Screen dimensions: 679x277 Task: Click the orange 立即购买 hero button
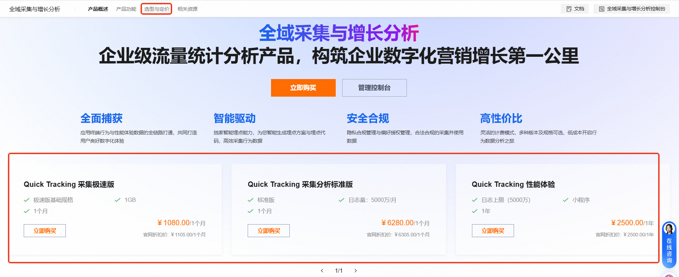(x=303, y=88)
